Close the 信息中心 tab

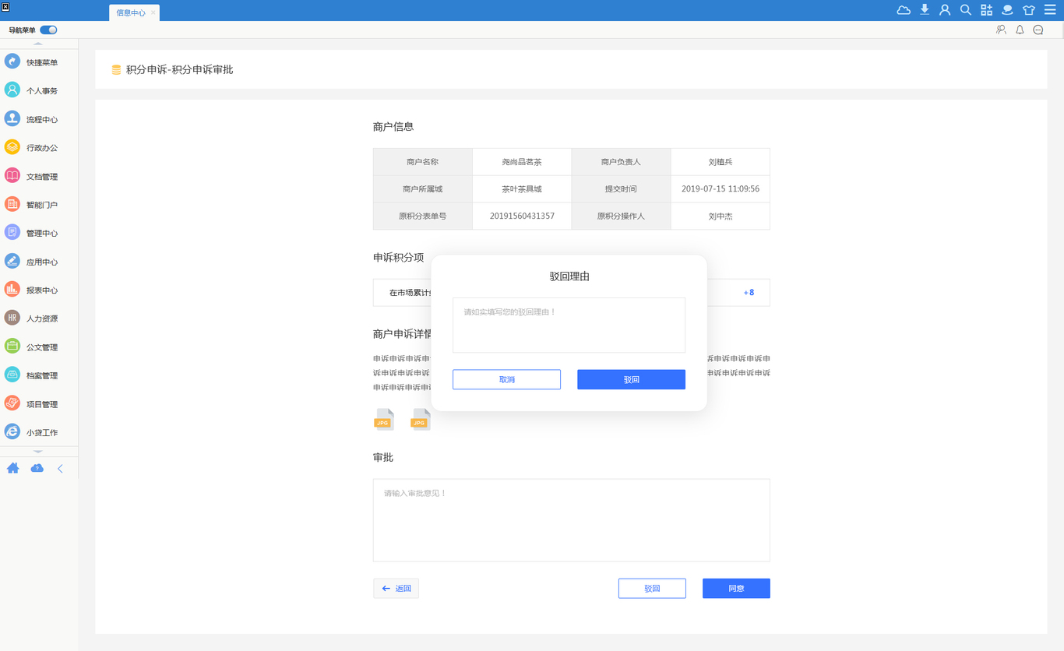click(x=153, y=12)
